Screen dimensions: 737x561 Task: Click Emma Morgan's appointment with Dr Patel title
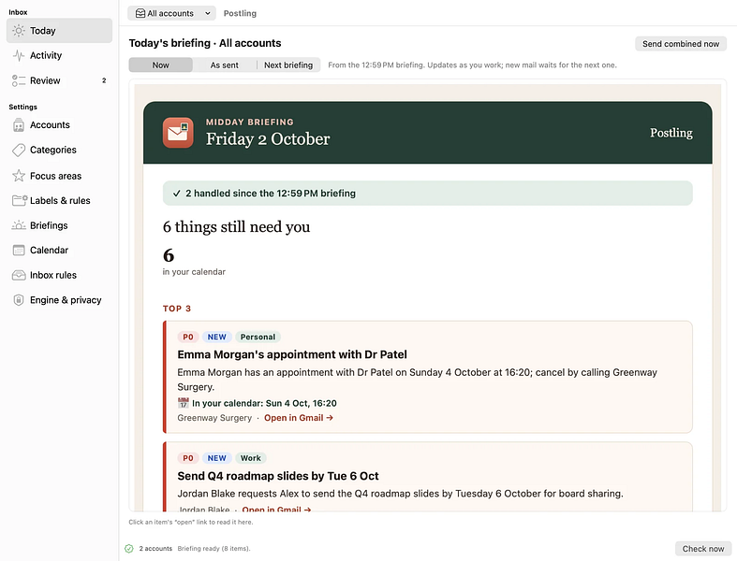point(292,354)
